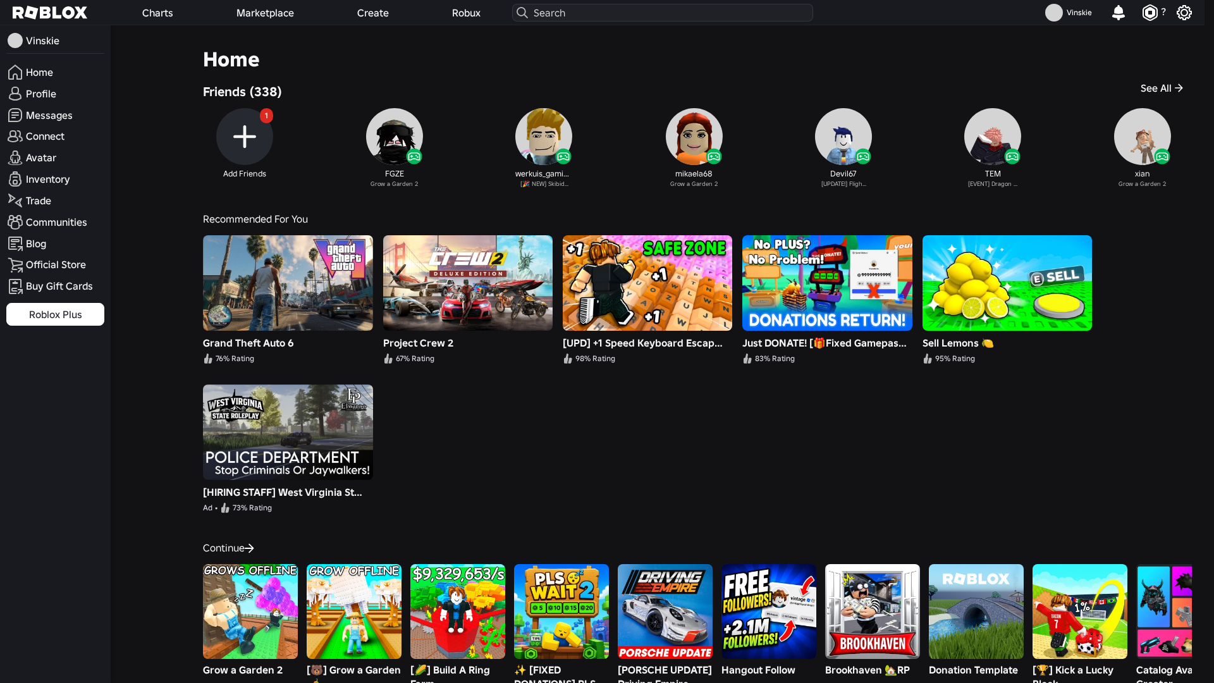Open the Marketplace tab
Screen dimensions: 1214x683
pyautogui.click(x=265, y=13)
